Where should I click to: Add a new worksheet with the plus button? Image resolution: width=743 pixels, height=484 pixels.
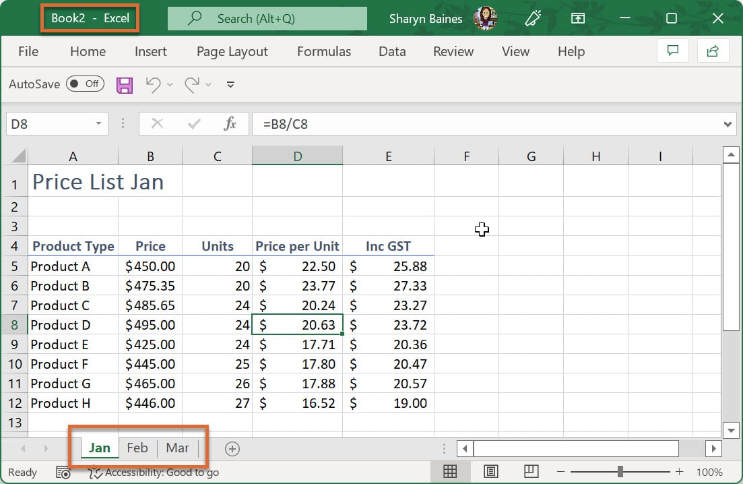(232, 448)
